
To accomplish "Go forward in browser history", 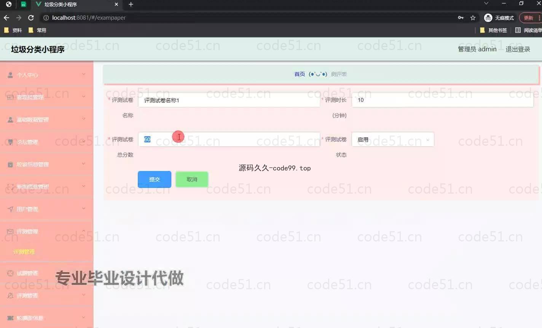I will 19,18.
